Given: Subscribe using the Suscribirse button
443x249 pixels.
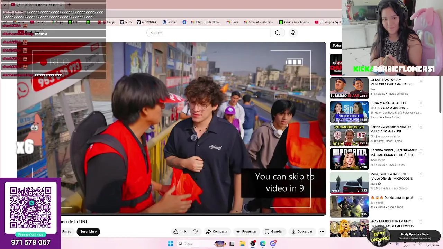Looking at the screenshot, I should tap(88, 232).
